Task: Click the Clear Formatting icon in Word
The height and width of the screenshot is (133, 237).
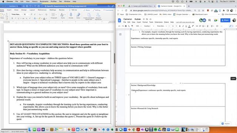Action: tap(46, 14)
